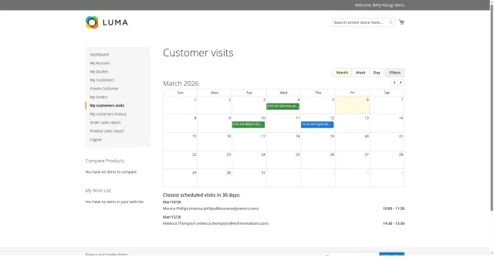The image size is (494, 278).
Task: Open My Quotes in sidebar
Action: [x=99, y=72]
